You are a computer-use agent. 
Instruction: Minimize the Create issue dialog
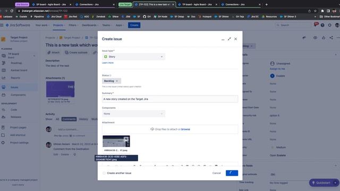(x=223, y=39)
